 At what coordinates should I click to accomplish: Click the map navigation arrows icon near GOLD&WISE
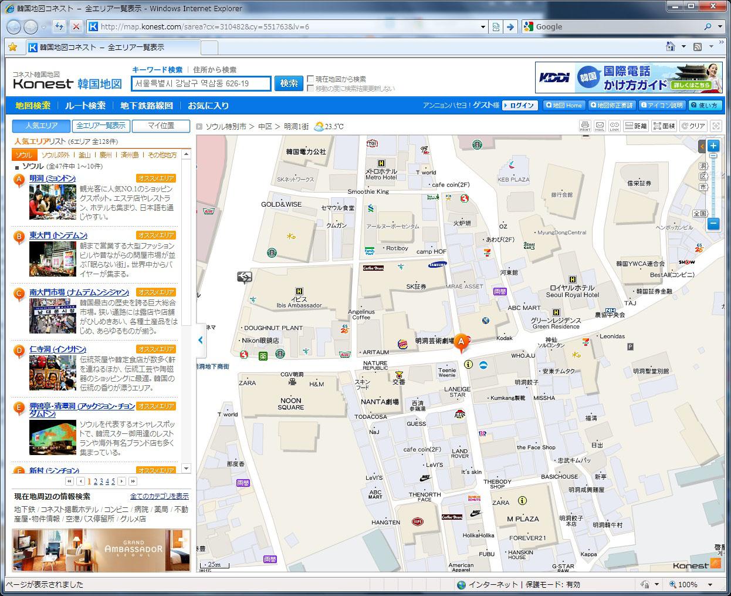[x=245, y=277]
